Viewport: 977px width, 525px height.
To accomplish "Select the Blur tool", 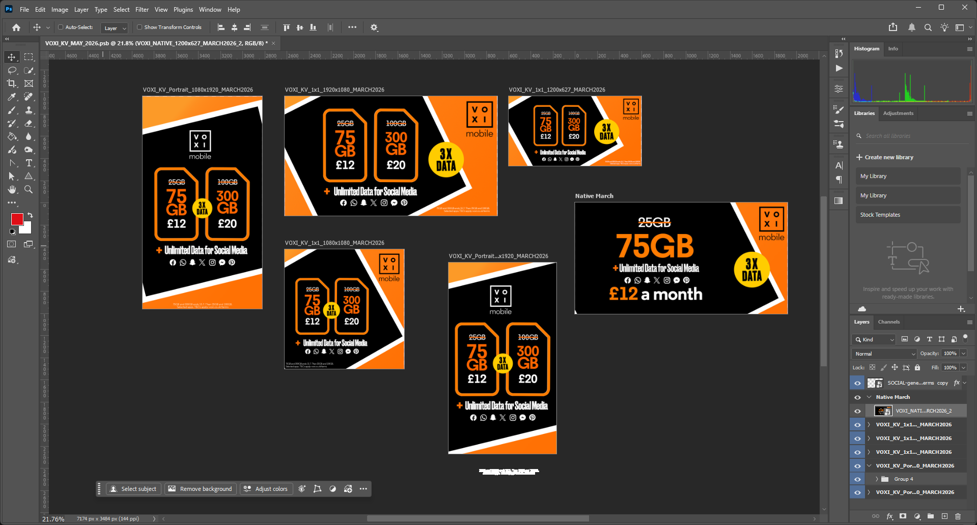I will [x=29, y=136].
